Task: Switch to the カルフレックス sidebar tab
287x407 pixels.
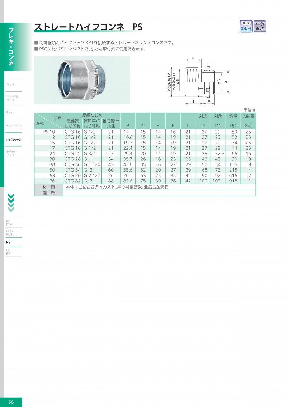Action: point(14,126)
